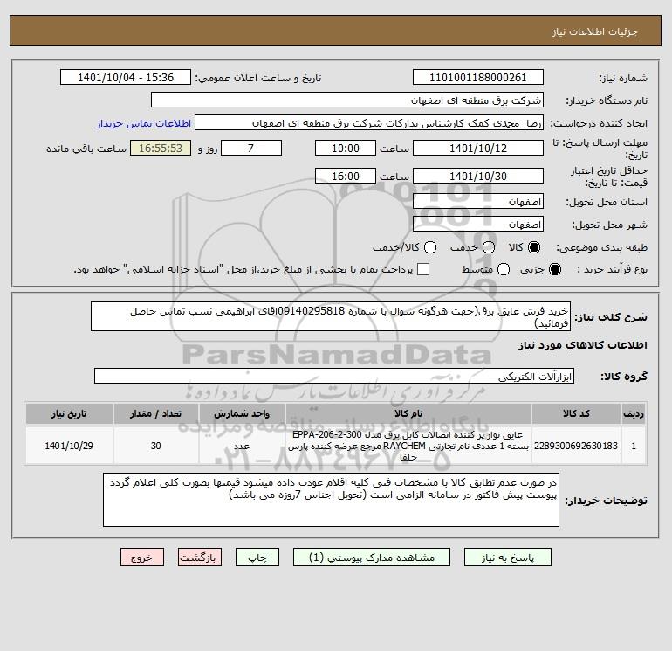
Task: Click the کد کالا column header
Action: [576, 413]
